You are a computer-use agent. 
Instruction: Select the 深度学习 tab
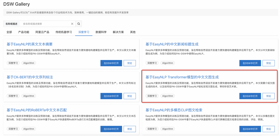click(84, 32)
